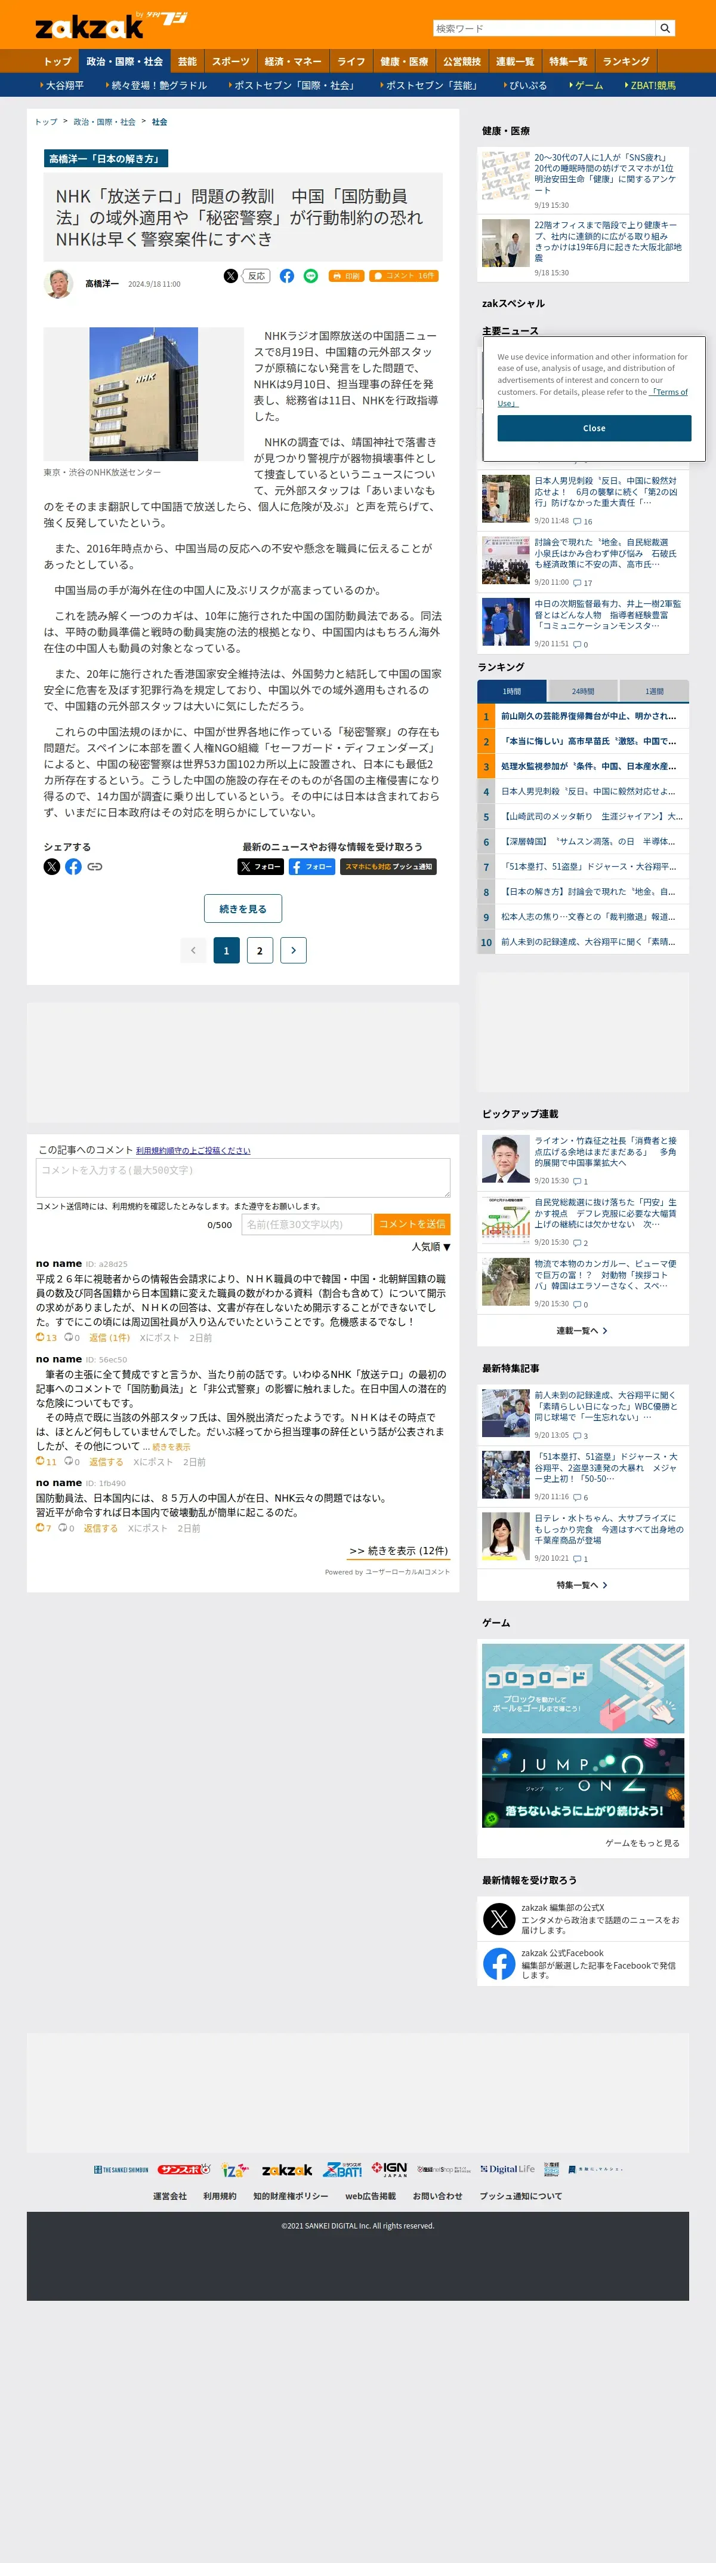Image resolution: width=716 pixels, height=2563 pixels.
Task: Open zakzak 編集部の公式X account
Action: tap(583, 1919)
